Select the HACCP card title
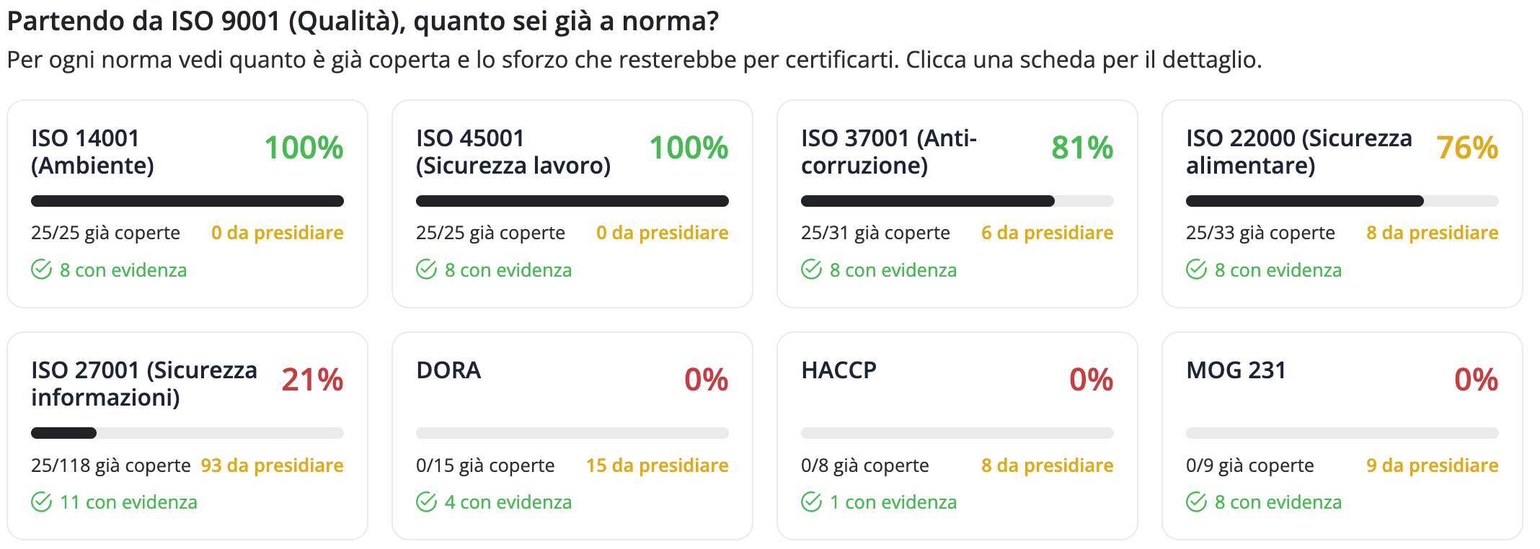 click(x=838, y=370)
